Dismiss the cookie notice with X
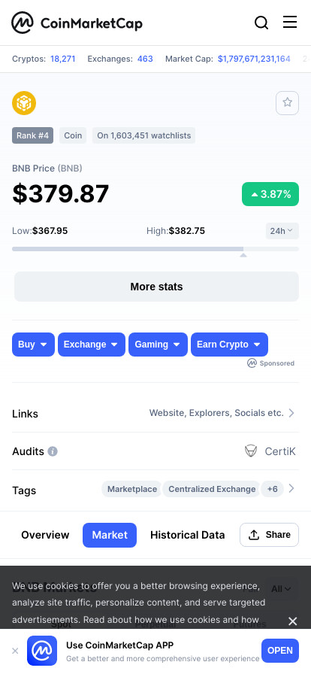This screenshot has width=311, height=674. click(292, 621)
